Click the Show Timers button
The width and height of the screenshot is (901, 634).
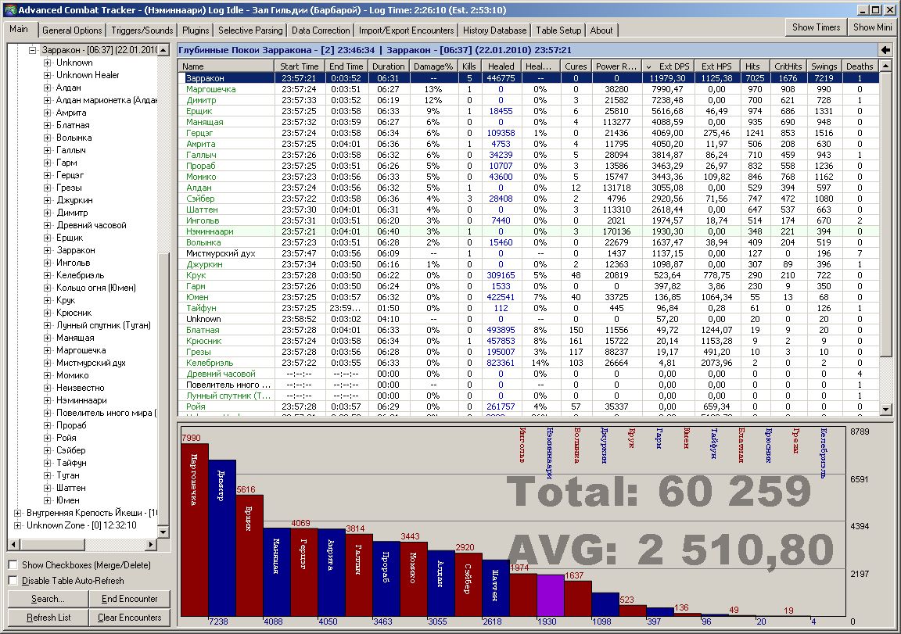click(816, 27)
